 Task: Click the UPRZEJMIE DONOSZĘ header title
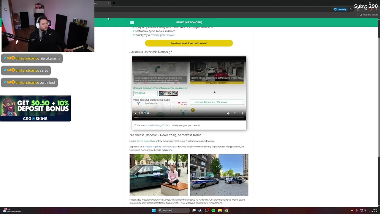coord(189,22)
